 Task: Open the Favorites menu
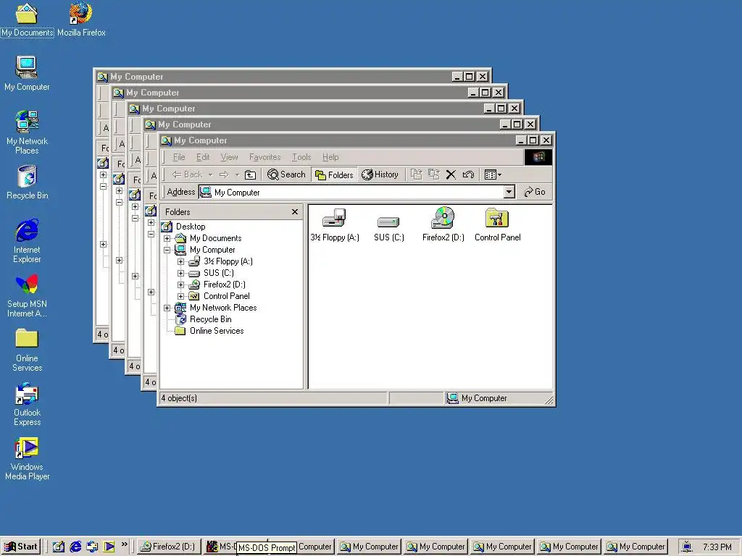point(264,157)
